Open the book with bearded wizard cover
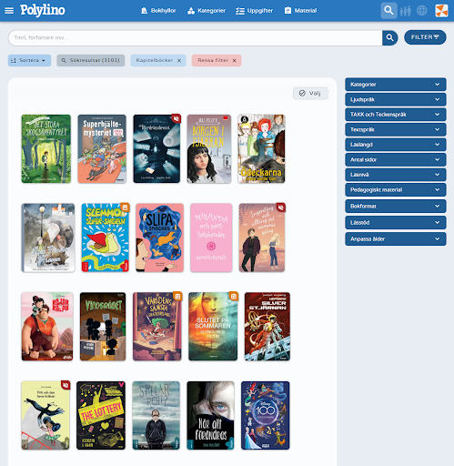Screen dimensions: 454x466 [x=48, y=238]
